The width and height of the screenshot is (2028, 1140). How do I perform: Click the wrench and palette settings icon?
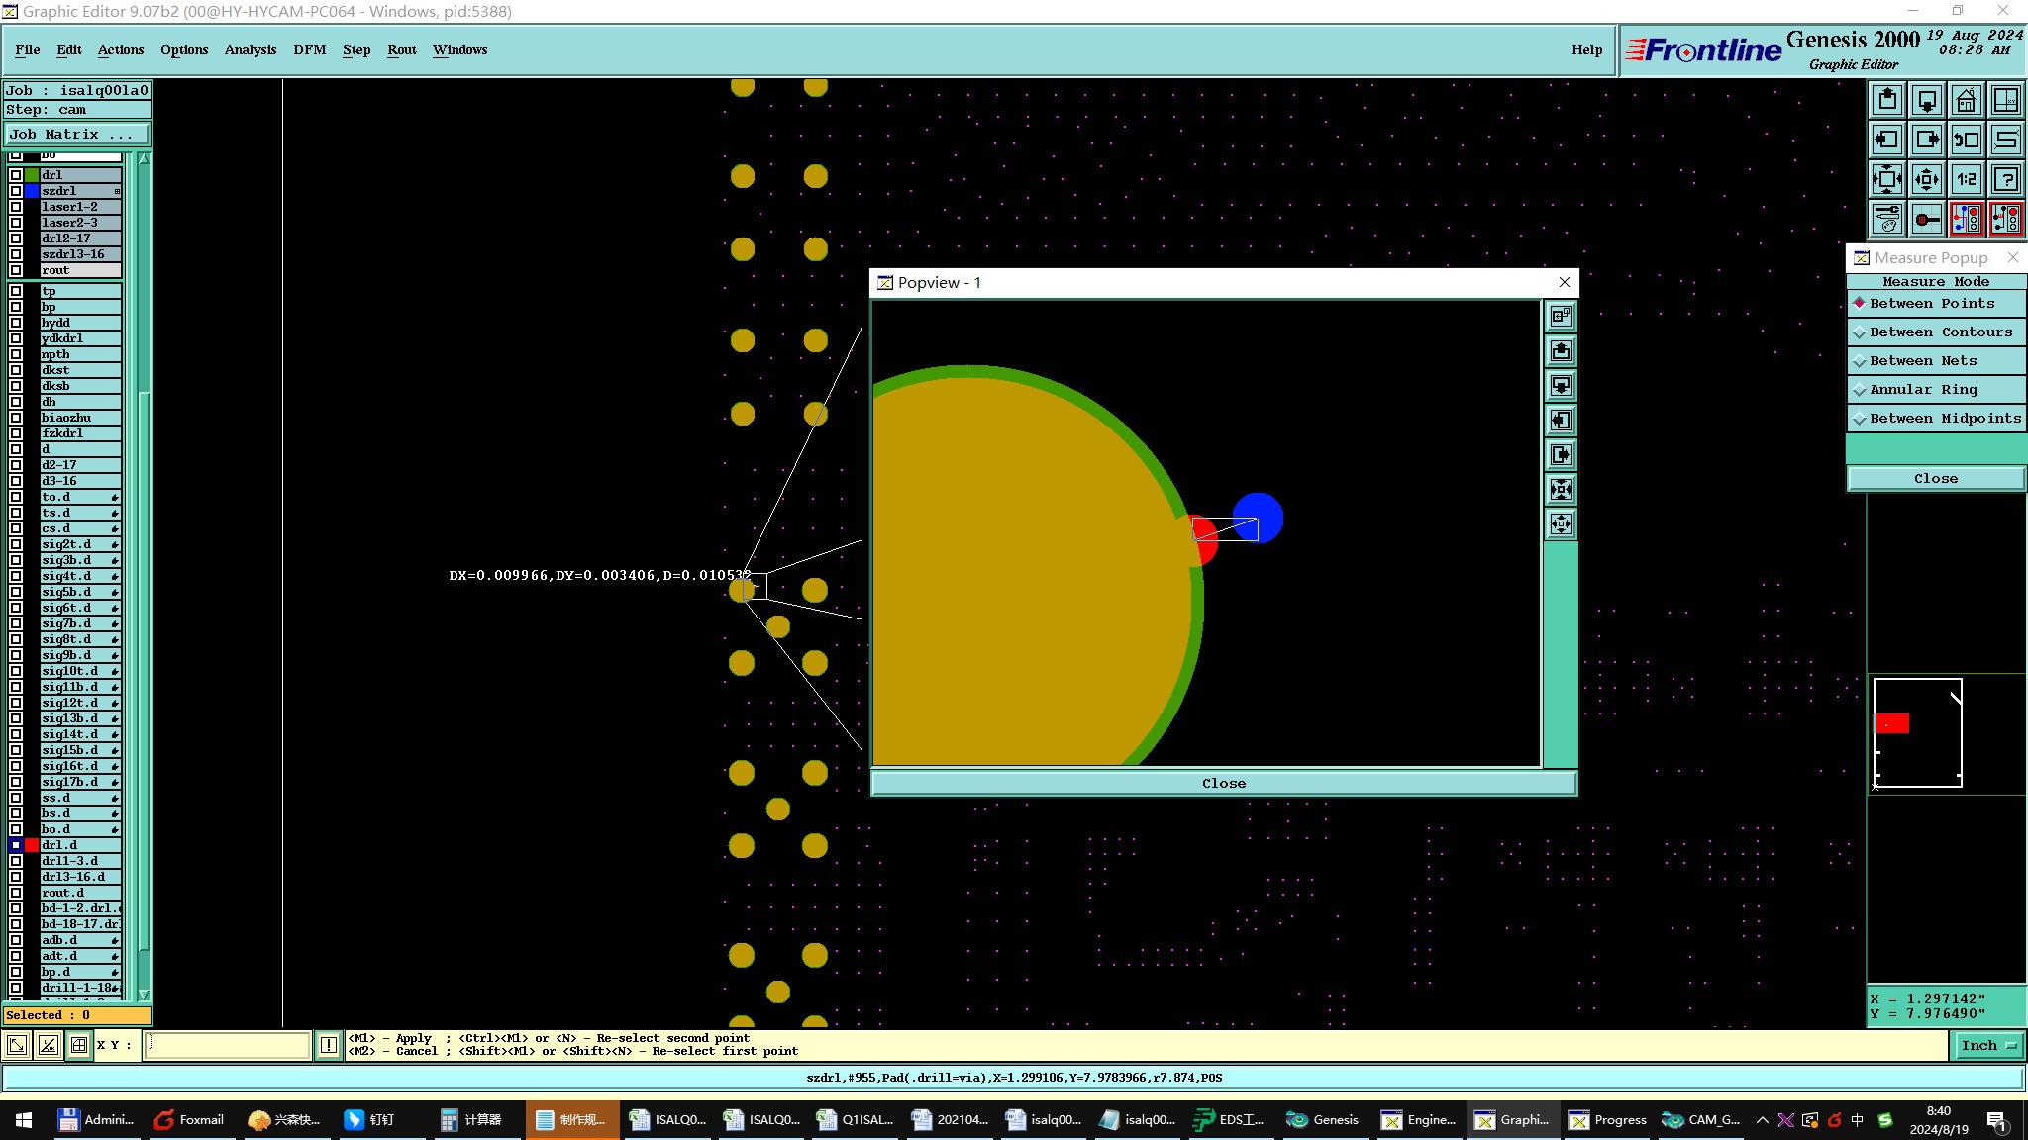click(x=1887, y=219)
